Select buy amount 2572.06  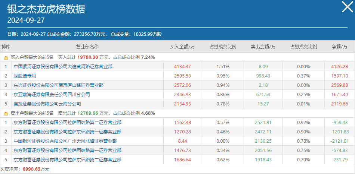coord(182,85)
